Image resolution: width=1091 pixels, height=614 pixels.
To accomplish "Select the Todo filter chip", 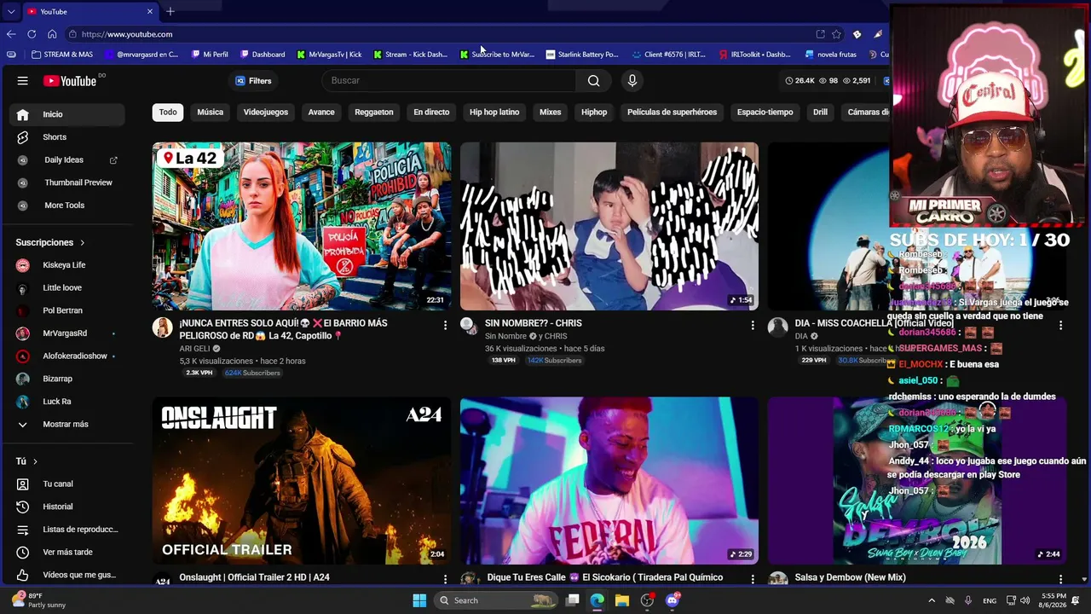I will [168, 113].
